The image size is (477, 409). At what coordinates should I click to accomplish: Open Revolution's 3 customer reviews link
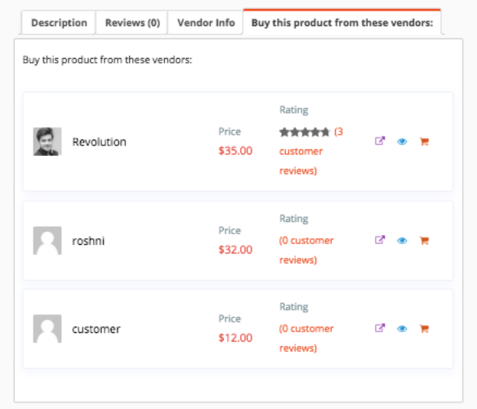[x=311, y=151]
